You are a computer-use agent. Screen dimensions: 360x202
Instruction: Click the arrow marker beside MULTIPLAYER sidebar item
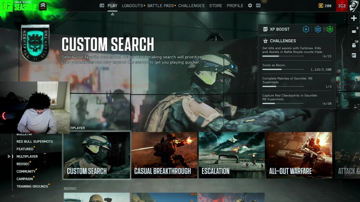pos(9,156)
